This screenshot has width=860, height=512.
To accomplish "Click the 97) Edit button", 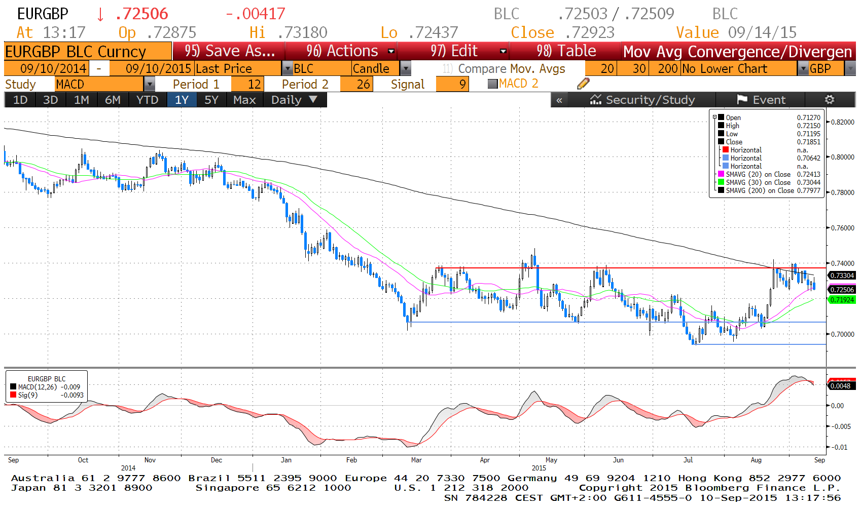I will coord(454,51).
